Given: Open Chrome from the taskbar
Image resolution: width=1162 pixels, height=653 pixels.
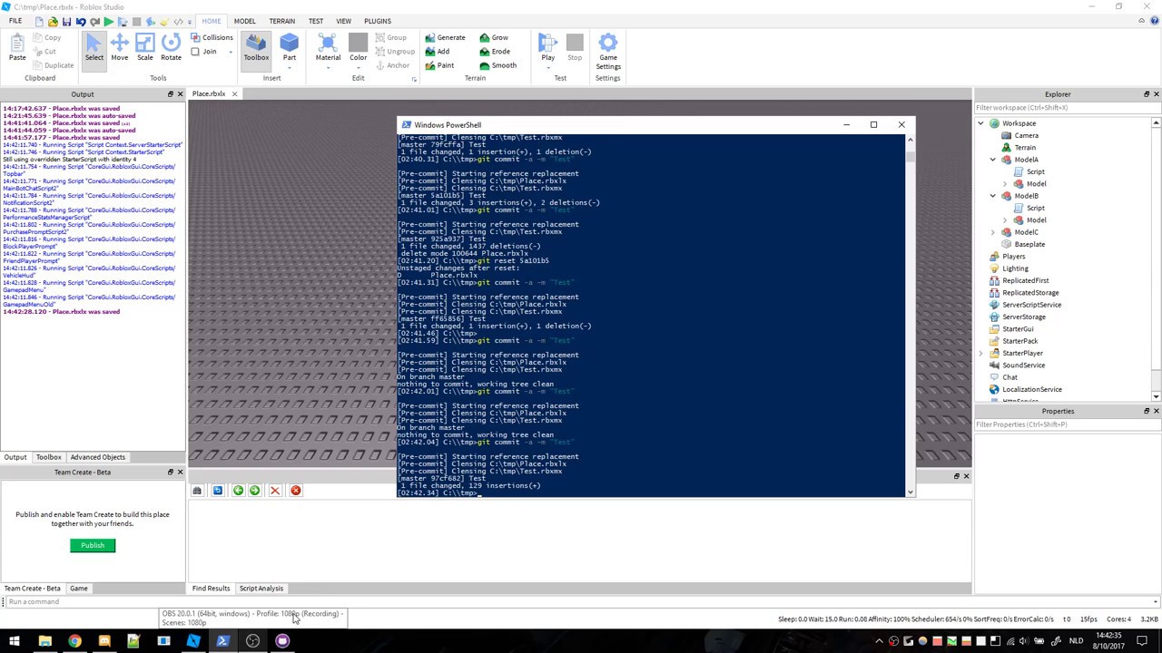Looking at the screenshot, I should coord(74,641).
